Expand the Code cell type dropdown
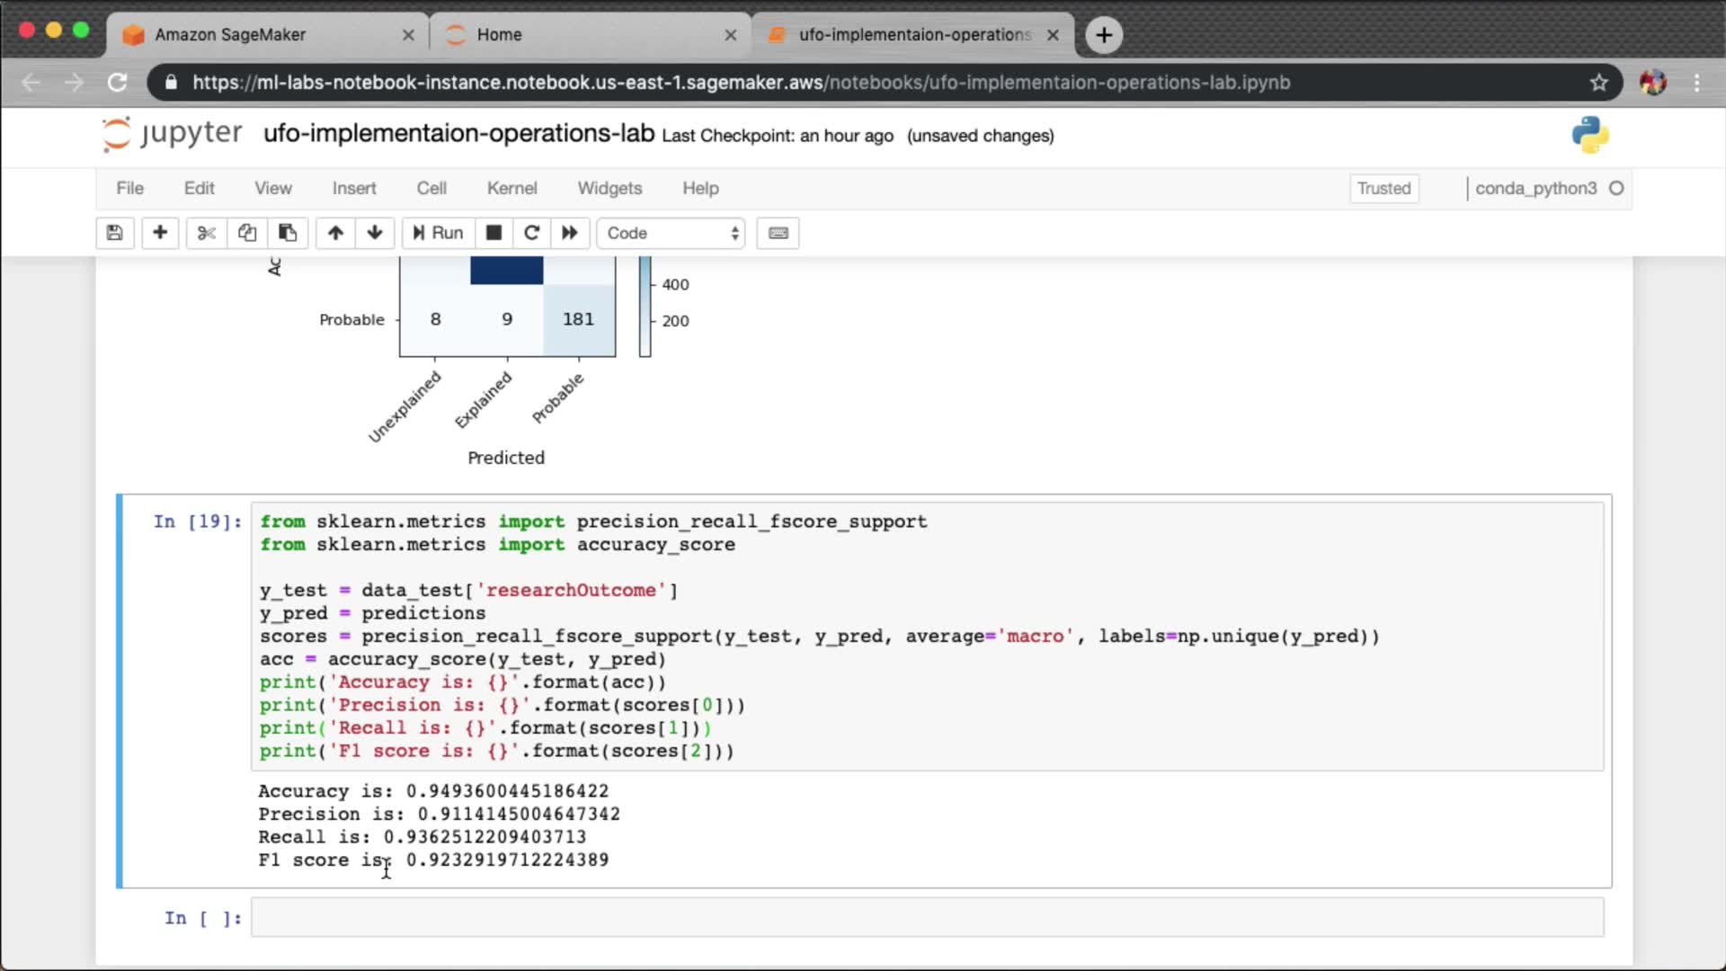 [x=672, y=233]
